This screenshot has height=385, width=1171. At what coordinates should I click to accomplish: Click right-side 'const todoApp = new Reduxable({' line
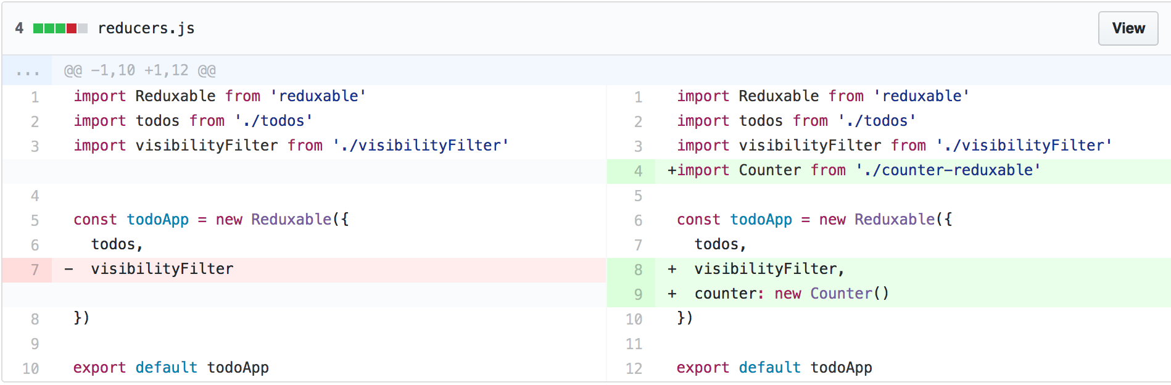(x=814, y=220)
